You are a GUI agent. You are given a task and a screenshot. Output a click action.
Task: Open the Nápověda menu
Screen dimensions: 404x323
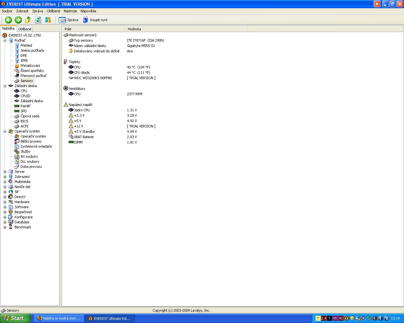[x=88, y=11]
